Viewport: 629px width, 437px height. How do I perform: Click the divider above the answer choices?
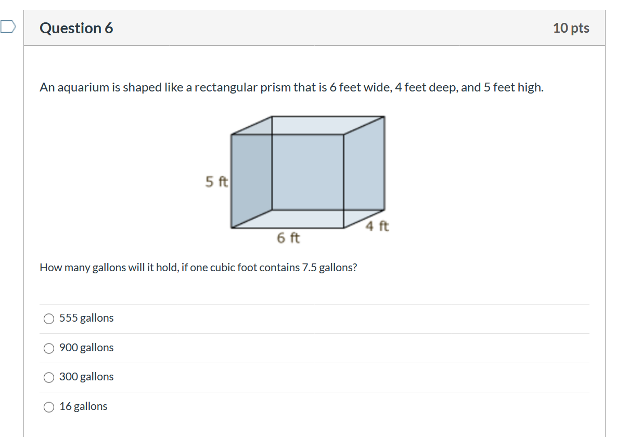click(x=314, y=304)
